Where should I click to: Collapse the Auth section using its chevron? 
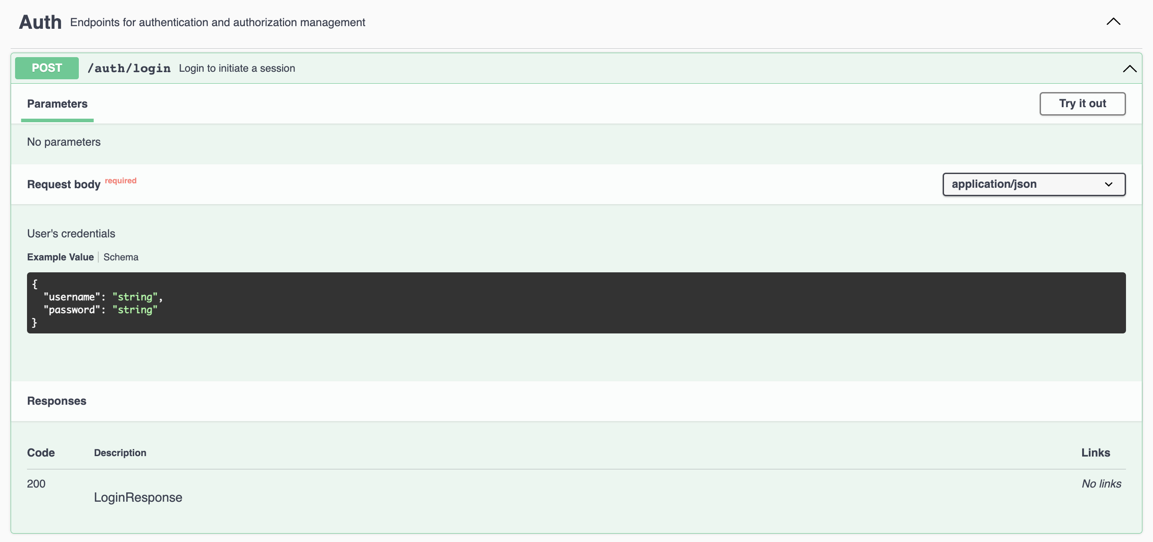[1113, 22]
